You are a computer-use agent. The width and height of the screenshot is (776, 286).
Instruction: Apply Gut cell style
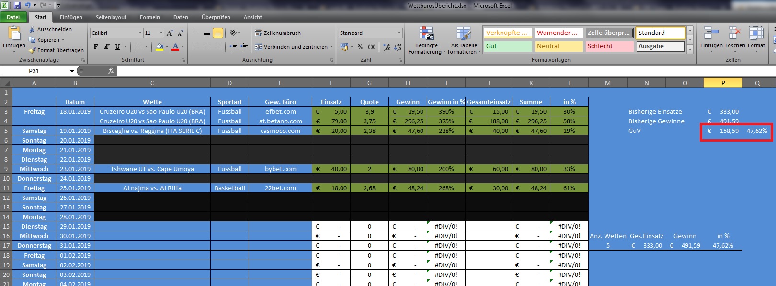(508, 46)
